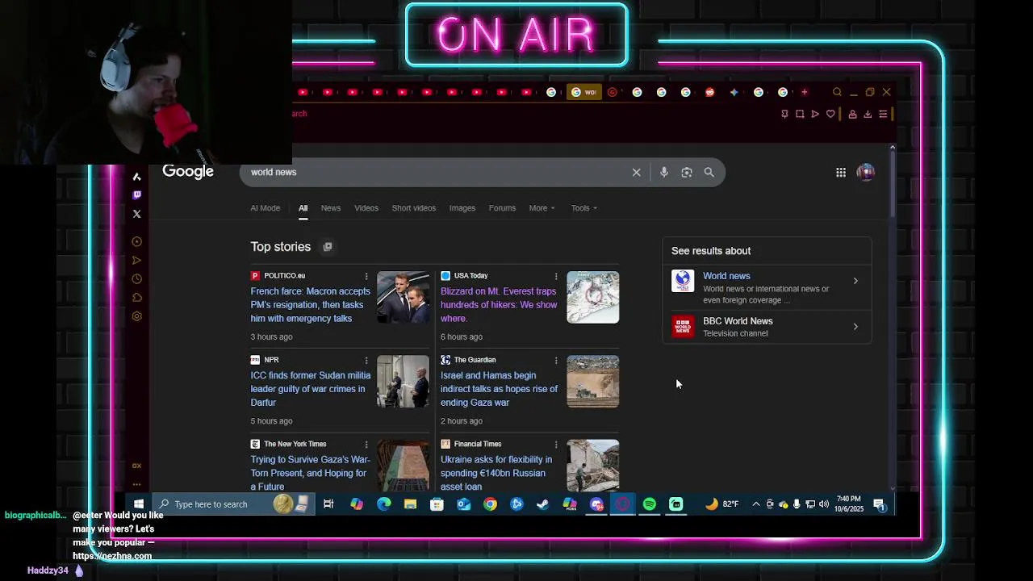Viewport: 1033px width, 581px height.
Task: Open the Aria icon at sidebar top
Action: click(x=136, y=176)
